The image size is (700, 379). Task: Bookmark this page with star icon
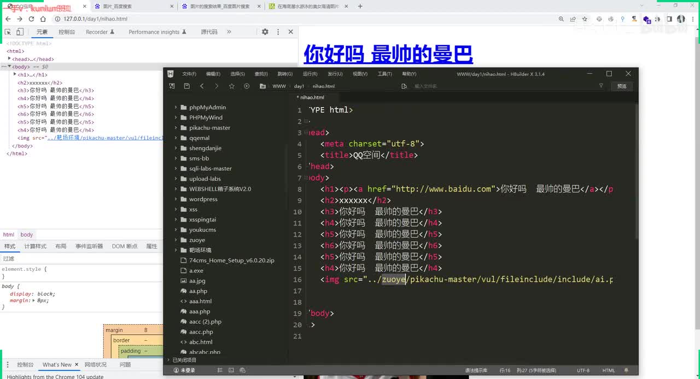[x=585, y=19]
